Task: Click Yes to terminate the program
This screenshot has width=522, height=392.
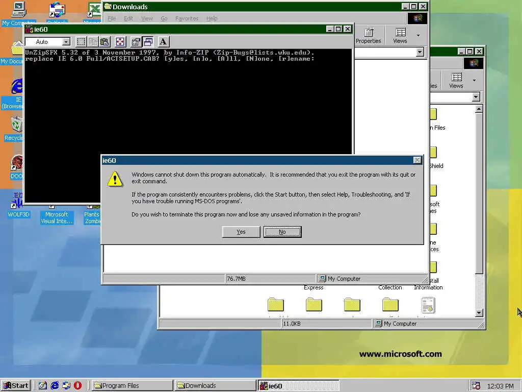Action: pyautogui.click(x=241, y=232)
